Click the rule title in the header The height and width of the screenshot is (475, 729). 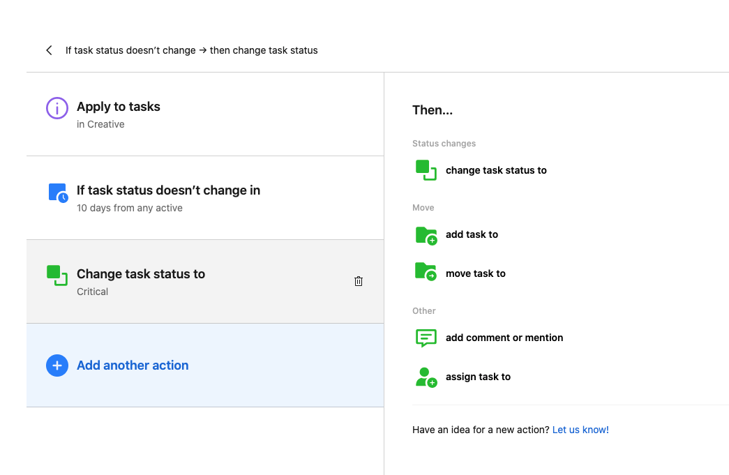point(192,50)
